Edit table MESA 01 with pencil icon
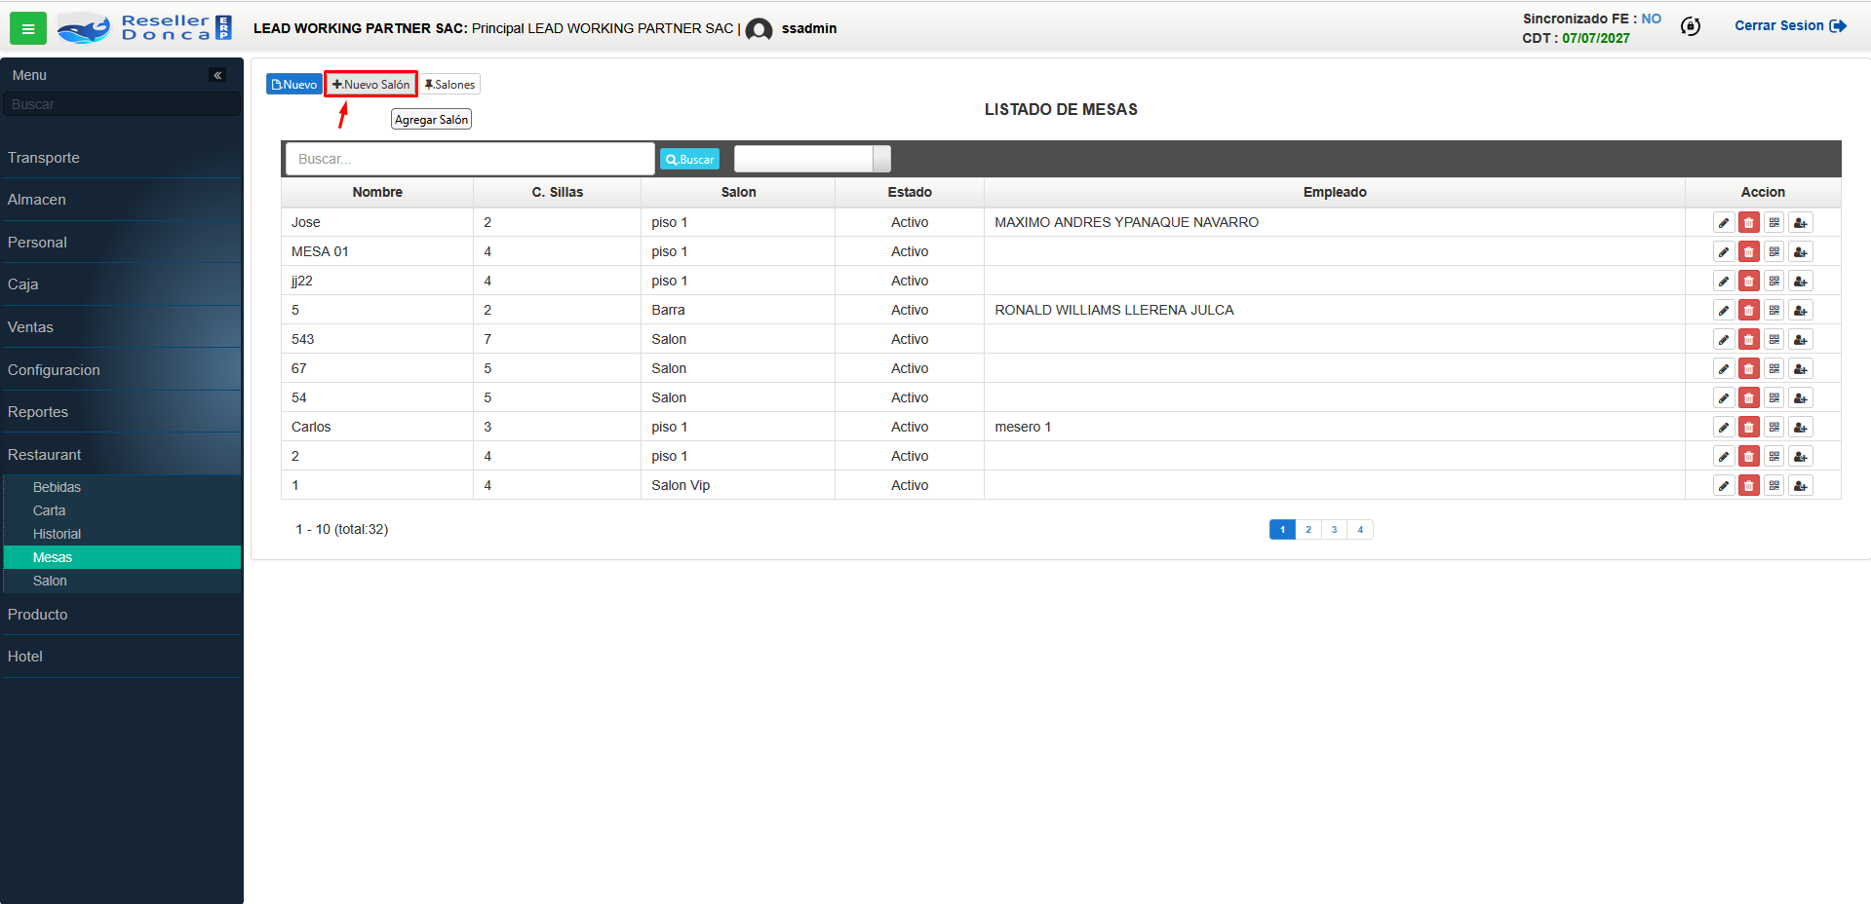Viewport: 1871px width, 904px height. pos(1724,252)
